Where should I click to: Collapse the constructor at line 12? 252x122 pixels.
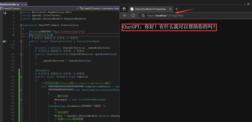tap(21, 54)
